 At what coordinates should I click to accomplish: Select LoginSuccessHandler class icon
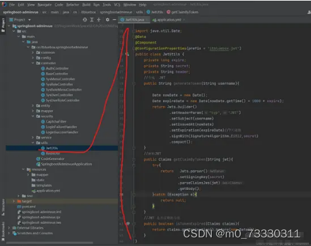pos(43,132)
